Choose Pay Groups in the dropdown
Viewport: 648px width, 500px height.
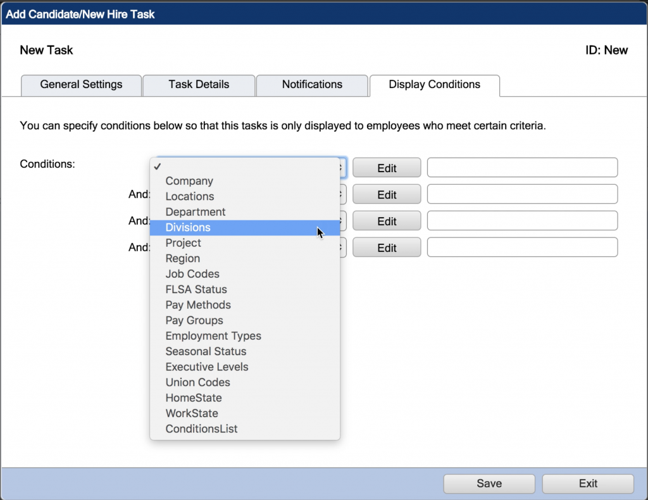pyautogui.click(x=194, y=320)
